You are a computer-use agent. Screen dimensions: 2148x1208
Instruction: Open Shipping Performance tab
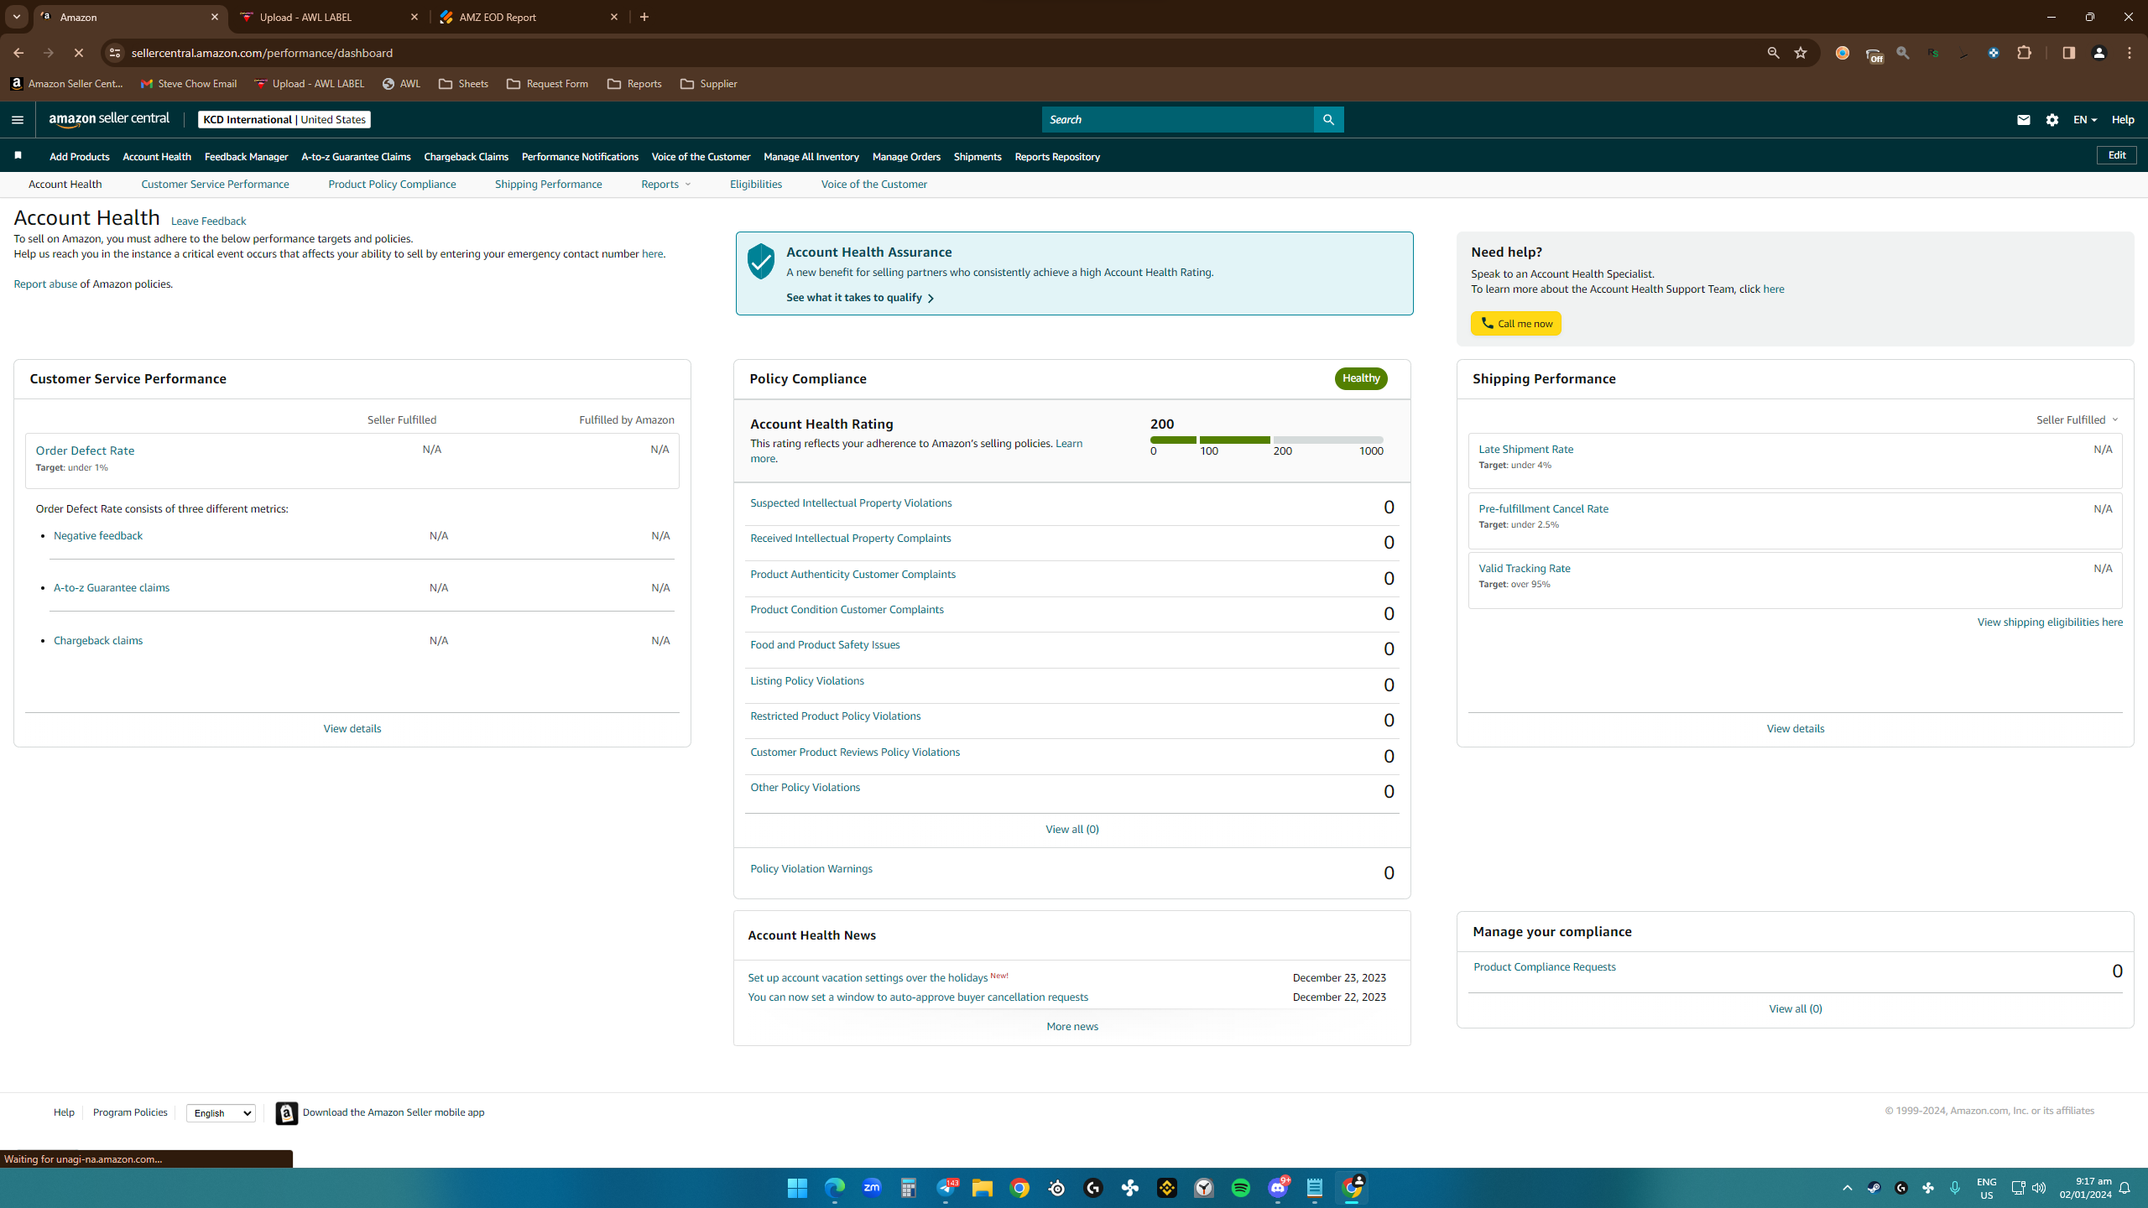click(548, 184)
